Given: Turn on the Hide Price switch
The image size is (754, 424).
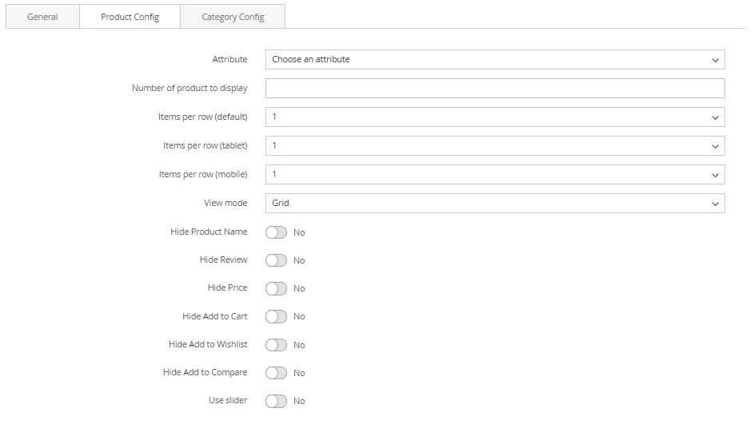Looking at the screenshot, I should pyautogui.click(x=276, y=288).
